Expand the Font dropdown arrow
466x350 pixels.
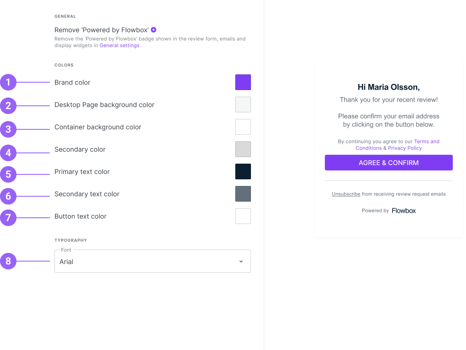click(241, 262)
